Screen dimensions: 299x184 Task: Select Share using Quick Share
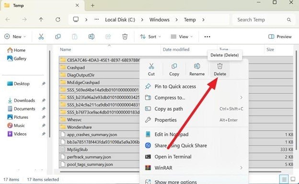[194, 146]
